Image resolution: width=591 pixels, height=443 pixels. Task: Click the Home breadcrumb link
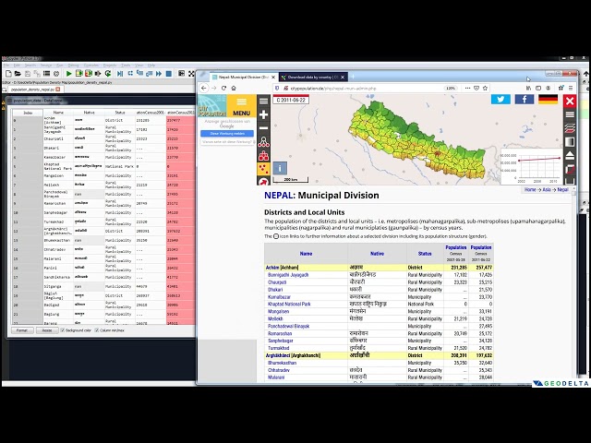[x=530, y=190]
